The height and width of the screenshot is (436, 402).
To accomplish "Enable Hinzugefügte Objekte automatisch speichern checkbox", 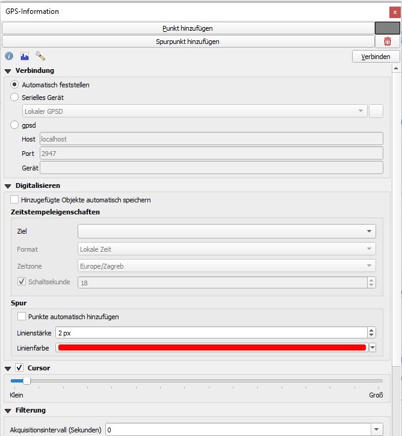I will tap(15, 199).
